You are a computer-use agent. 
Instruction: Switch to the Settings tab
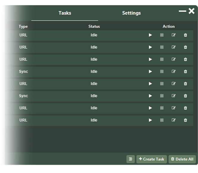pos(131,13)
